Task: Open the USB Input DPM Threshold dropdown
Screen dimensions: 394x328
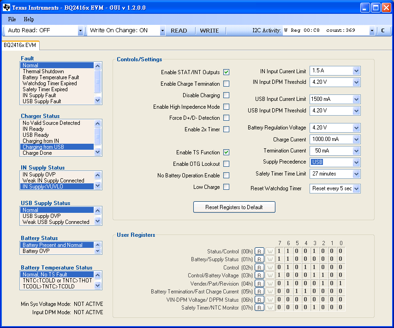Action: (x=356, y=111)
